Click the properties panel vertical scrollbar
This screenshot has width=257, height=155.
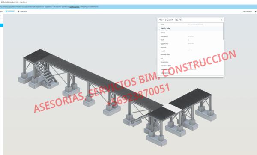click(x=224, y=31)
